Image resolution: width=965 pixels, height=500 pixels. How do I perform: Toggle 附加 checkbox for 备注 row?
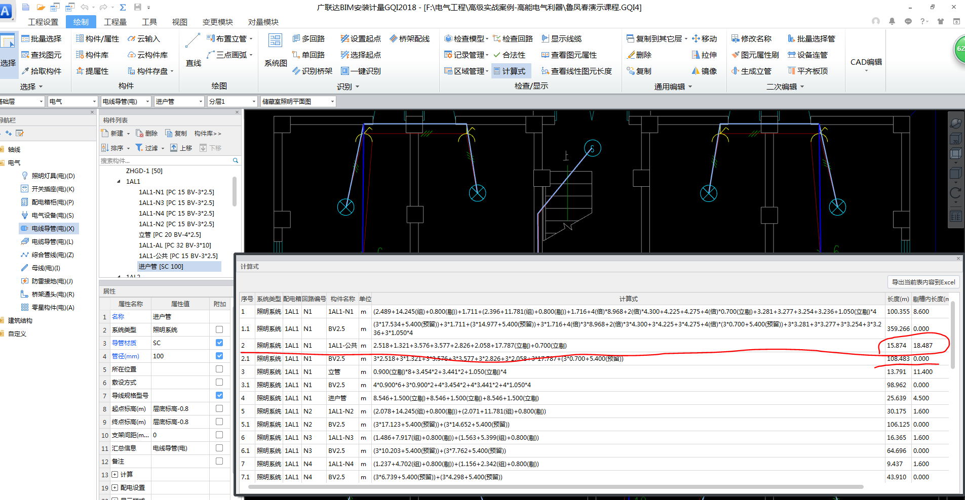click(x=219, y=461)
